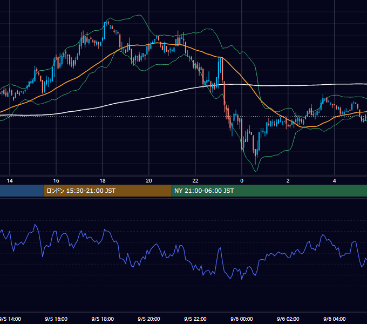This screenshot has height=324, width=367.
Task: Click the 9/5 16:00 label on oscillator axis
Action: [56, 319]
